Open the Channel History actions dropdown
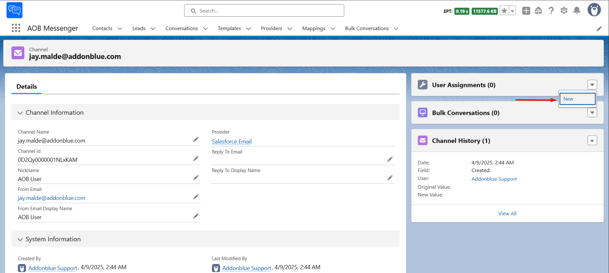This screenshot has height=273, width=609. click(592, 141)
